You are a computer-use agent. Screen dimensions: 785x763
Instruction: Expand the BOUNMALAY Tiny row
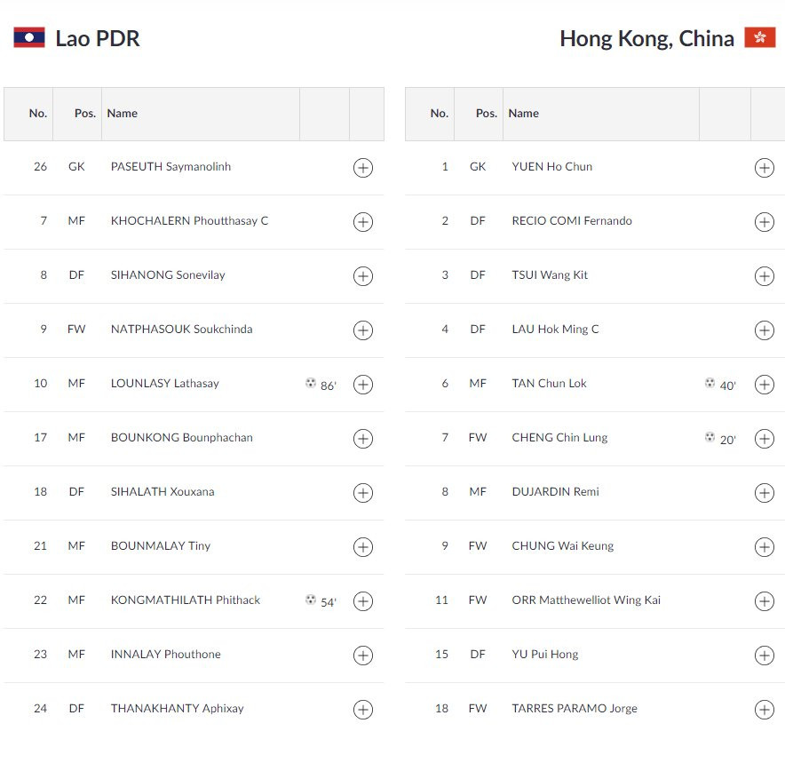point(363,547)
